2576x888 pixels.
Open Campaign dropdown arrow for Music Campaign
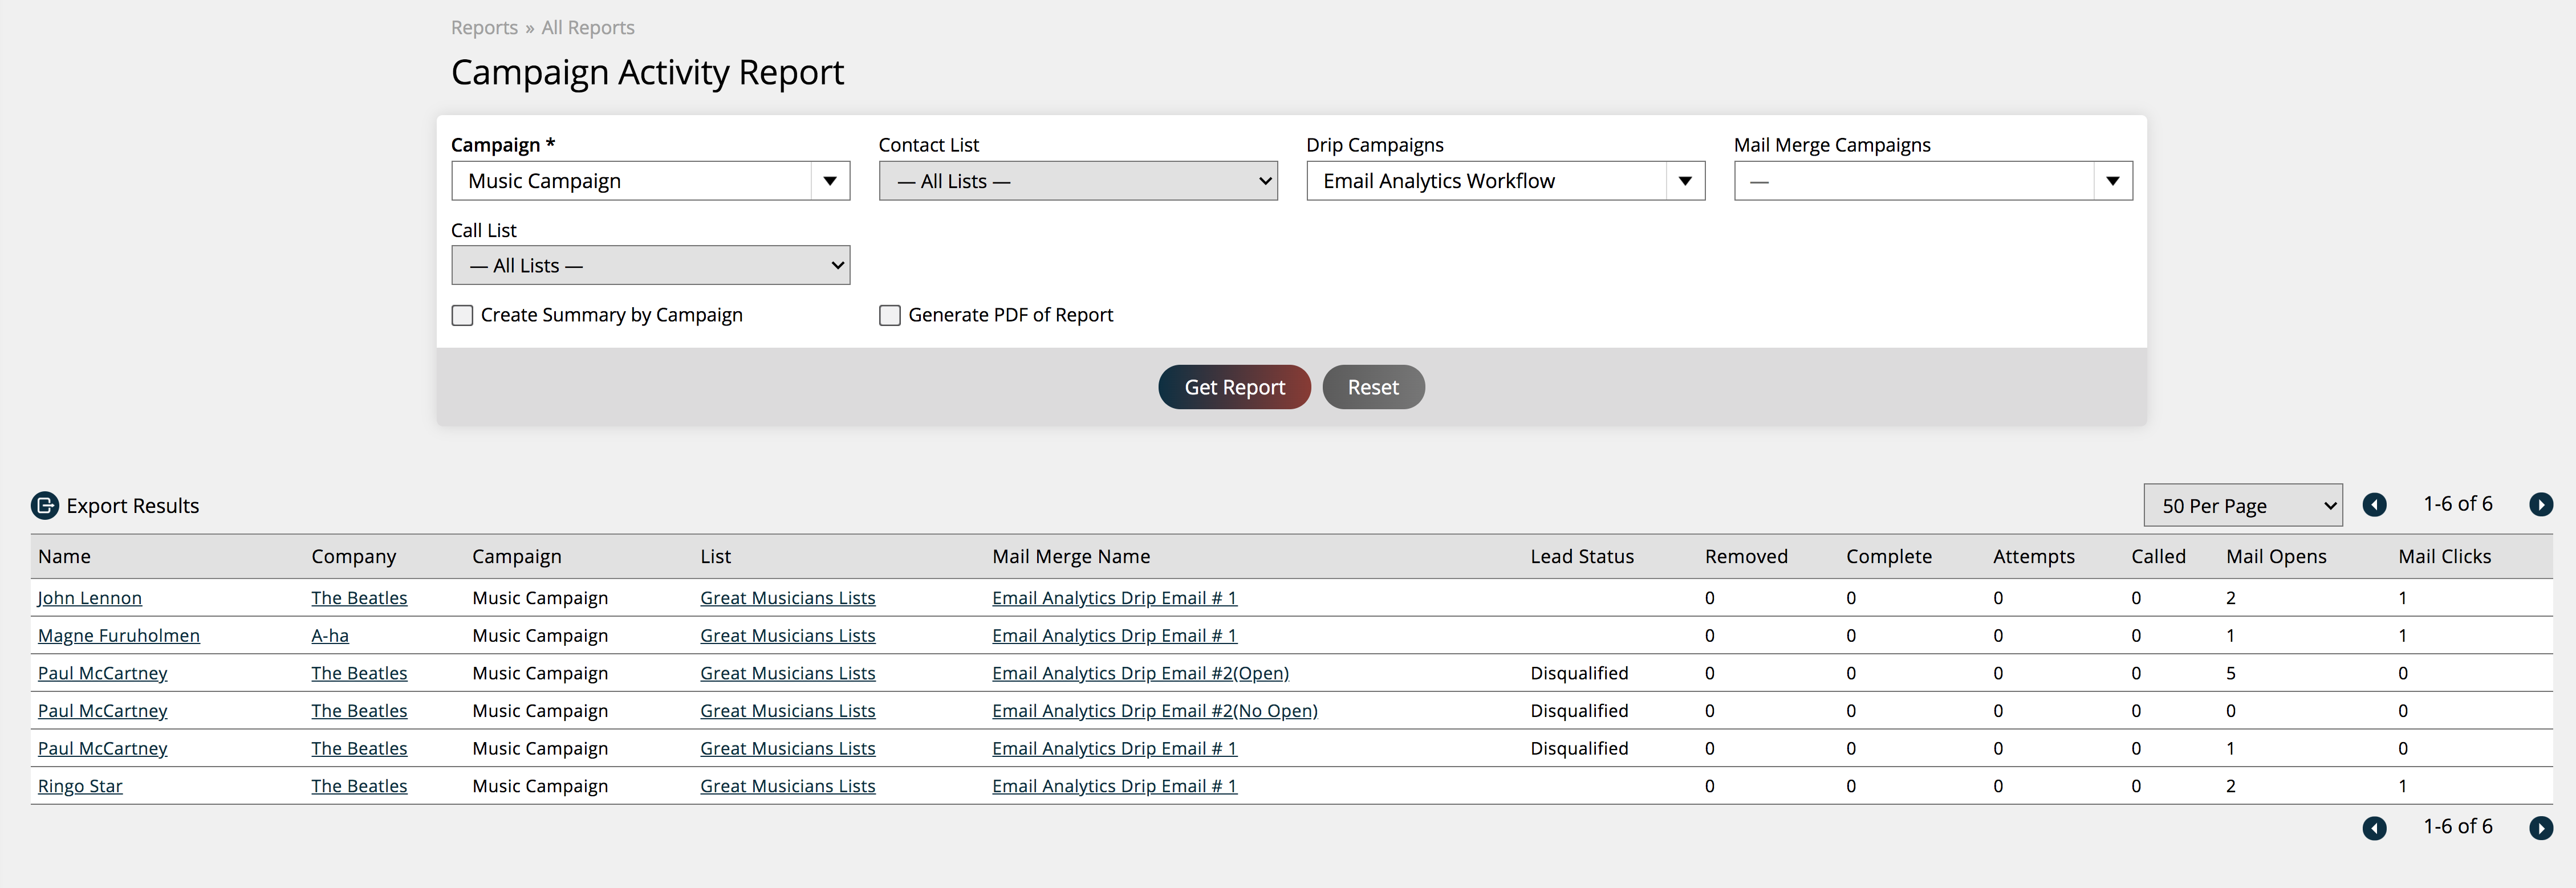829,181
